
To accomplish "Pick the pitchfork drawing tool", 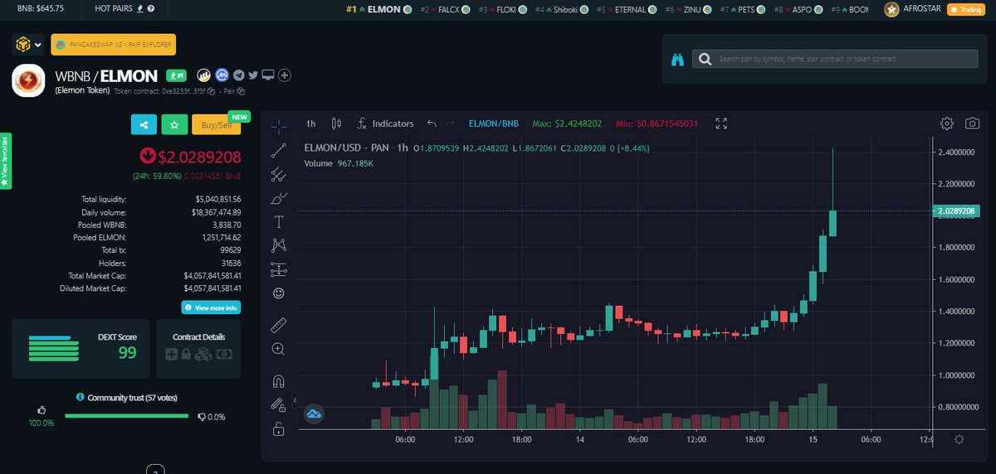I will (279, 174).
